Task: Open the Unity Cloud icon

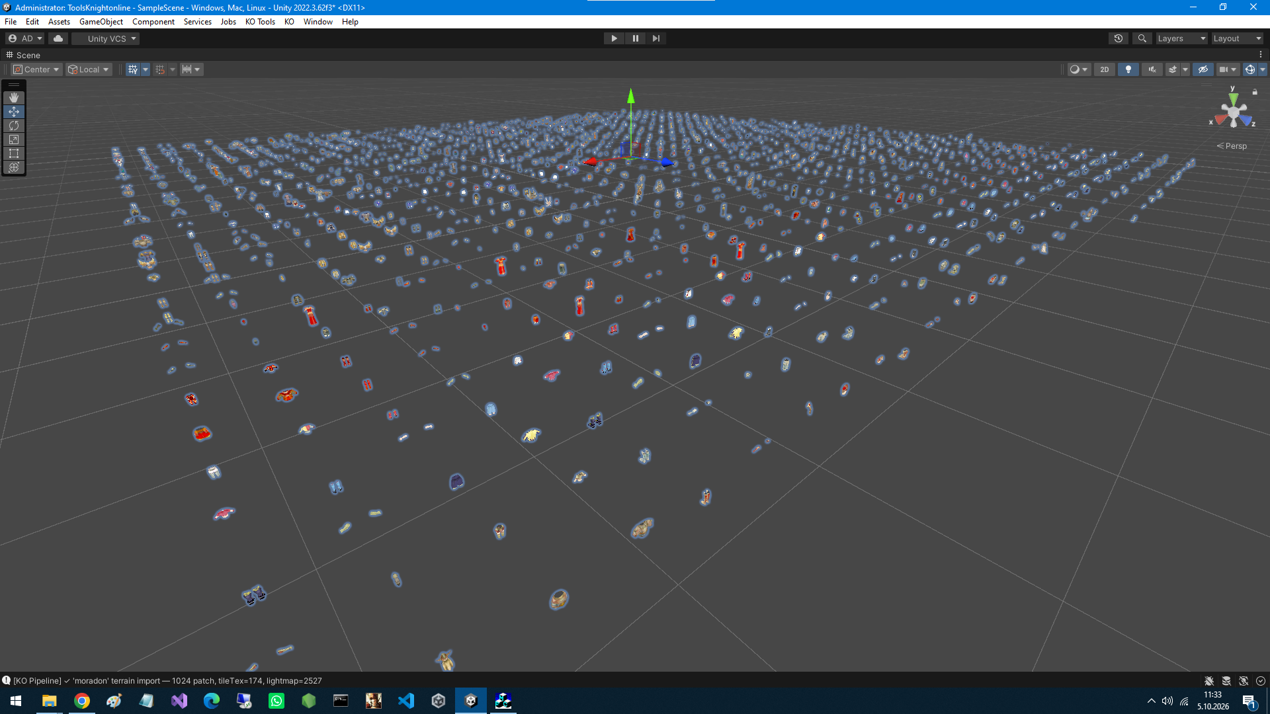Action: tap(58, 38)
